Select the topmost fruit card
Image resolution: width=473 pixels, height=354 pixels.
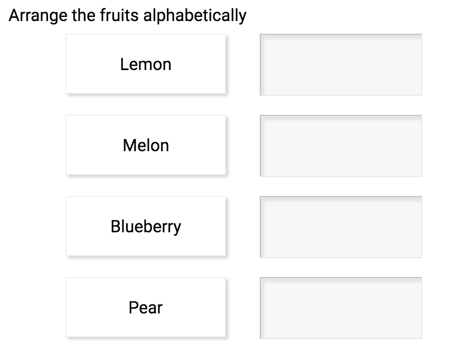(x=146, y=64)
